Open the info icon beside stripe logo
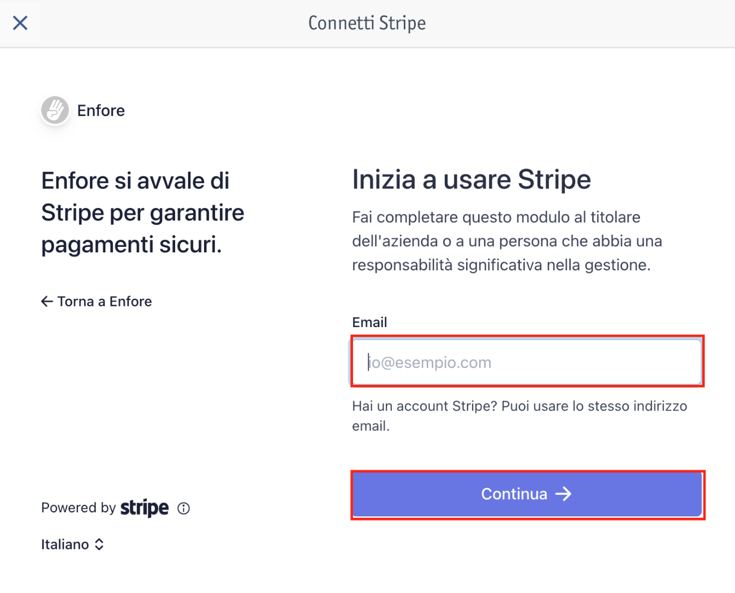 184,509
